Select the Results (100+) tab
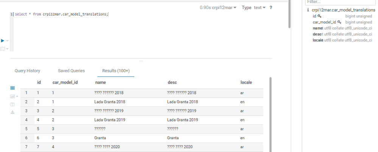Image resolution: width=378 pixels, height=152 pixels. pos(116,71)
